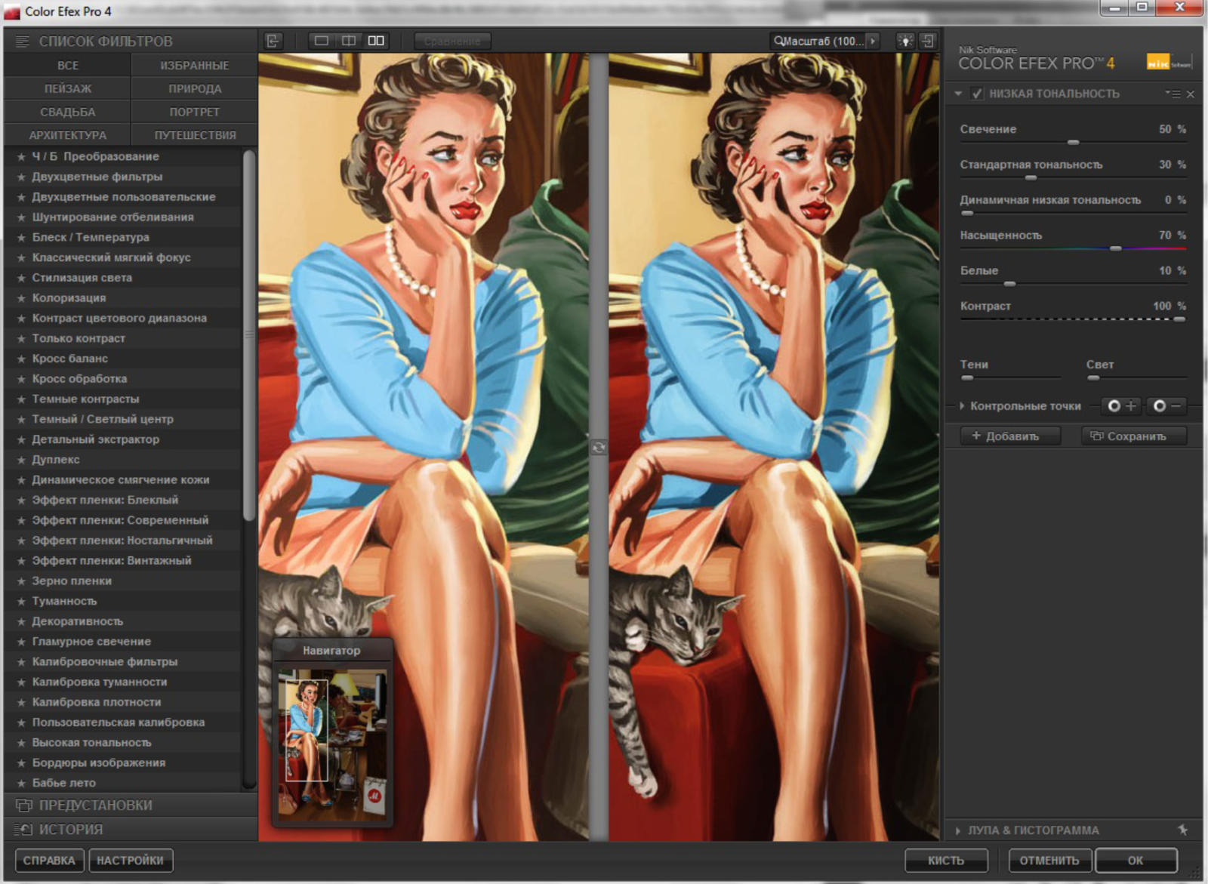
Task: Favorite the Ч / Б Преобразование filter
Action: 21,157
